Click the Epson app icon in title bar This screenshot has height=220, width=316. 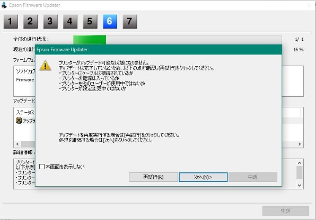4,5
